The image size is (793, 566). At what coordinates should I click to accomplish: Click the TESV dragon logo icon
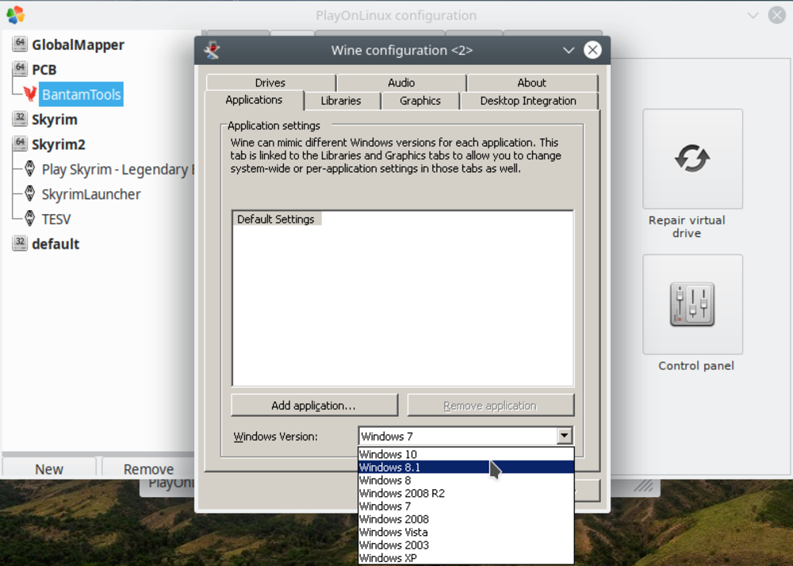[30, 219]
